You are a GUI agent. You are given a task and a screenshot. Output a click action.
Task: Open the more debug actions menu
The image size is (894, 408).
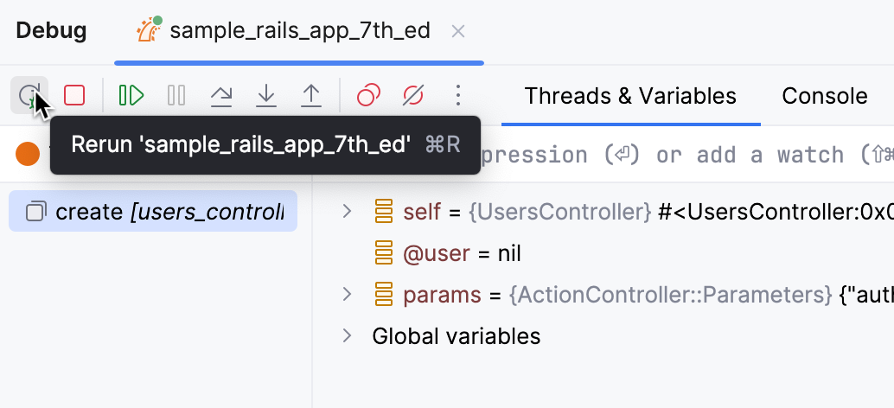coord(458,95)
